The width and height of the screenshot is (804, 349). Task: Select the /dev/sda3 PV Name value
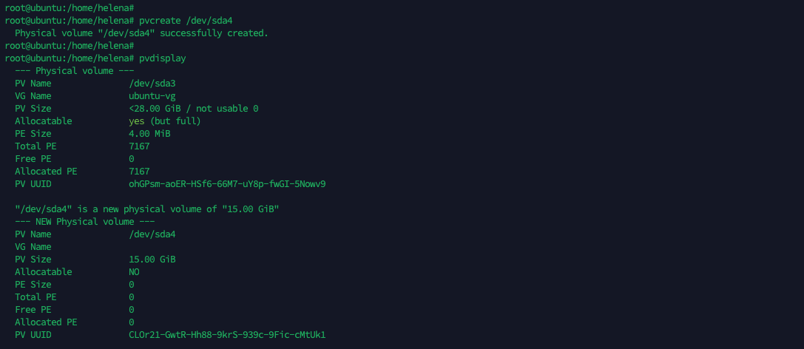[152, 84]
